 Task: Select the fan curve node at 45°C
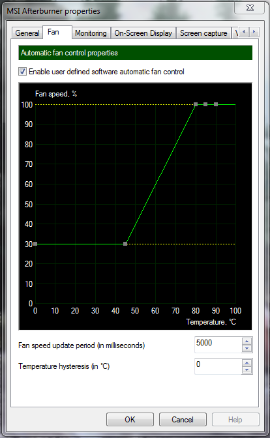[125, 244]
